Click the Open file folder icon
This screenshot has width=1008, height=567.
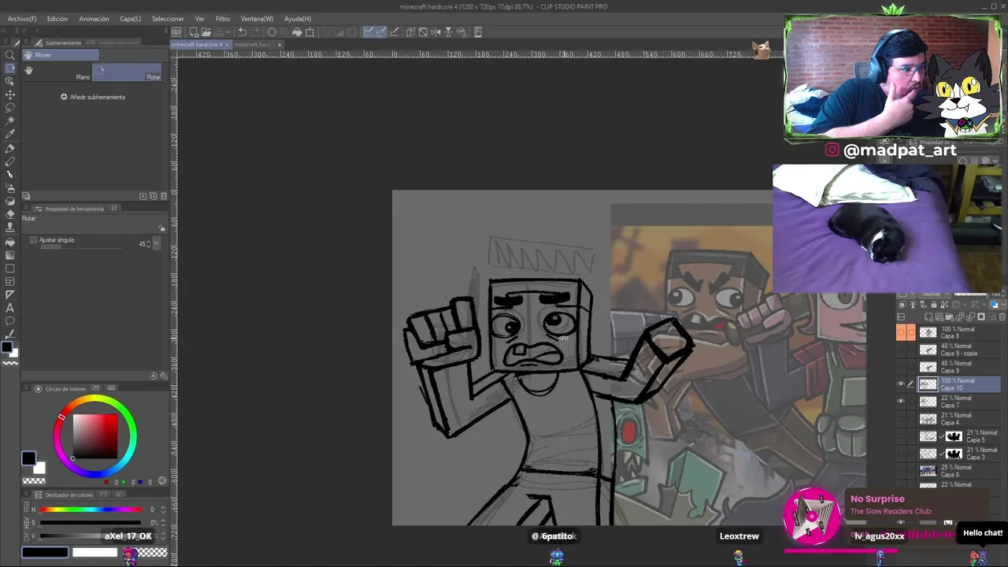click(x=206, y=32)
